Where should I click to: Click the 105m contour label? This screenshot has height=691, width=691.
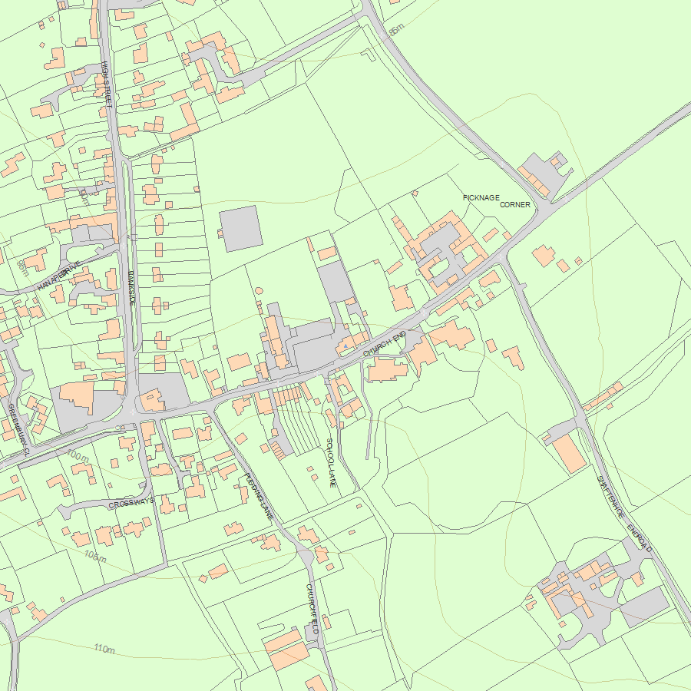[x=95, y=557]
